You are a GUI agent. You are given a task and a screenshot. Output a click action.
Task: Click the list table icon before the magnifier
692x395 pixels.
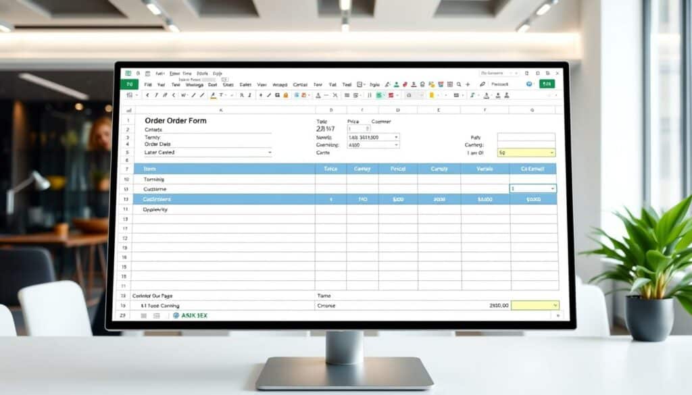450,84
